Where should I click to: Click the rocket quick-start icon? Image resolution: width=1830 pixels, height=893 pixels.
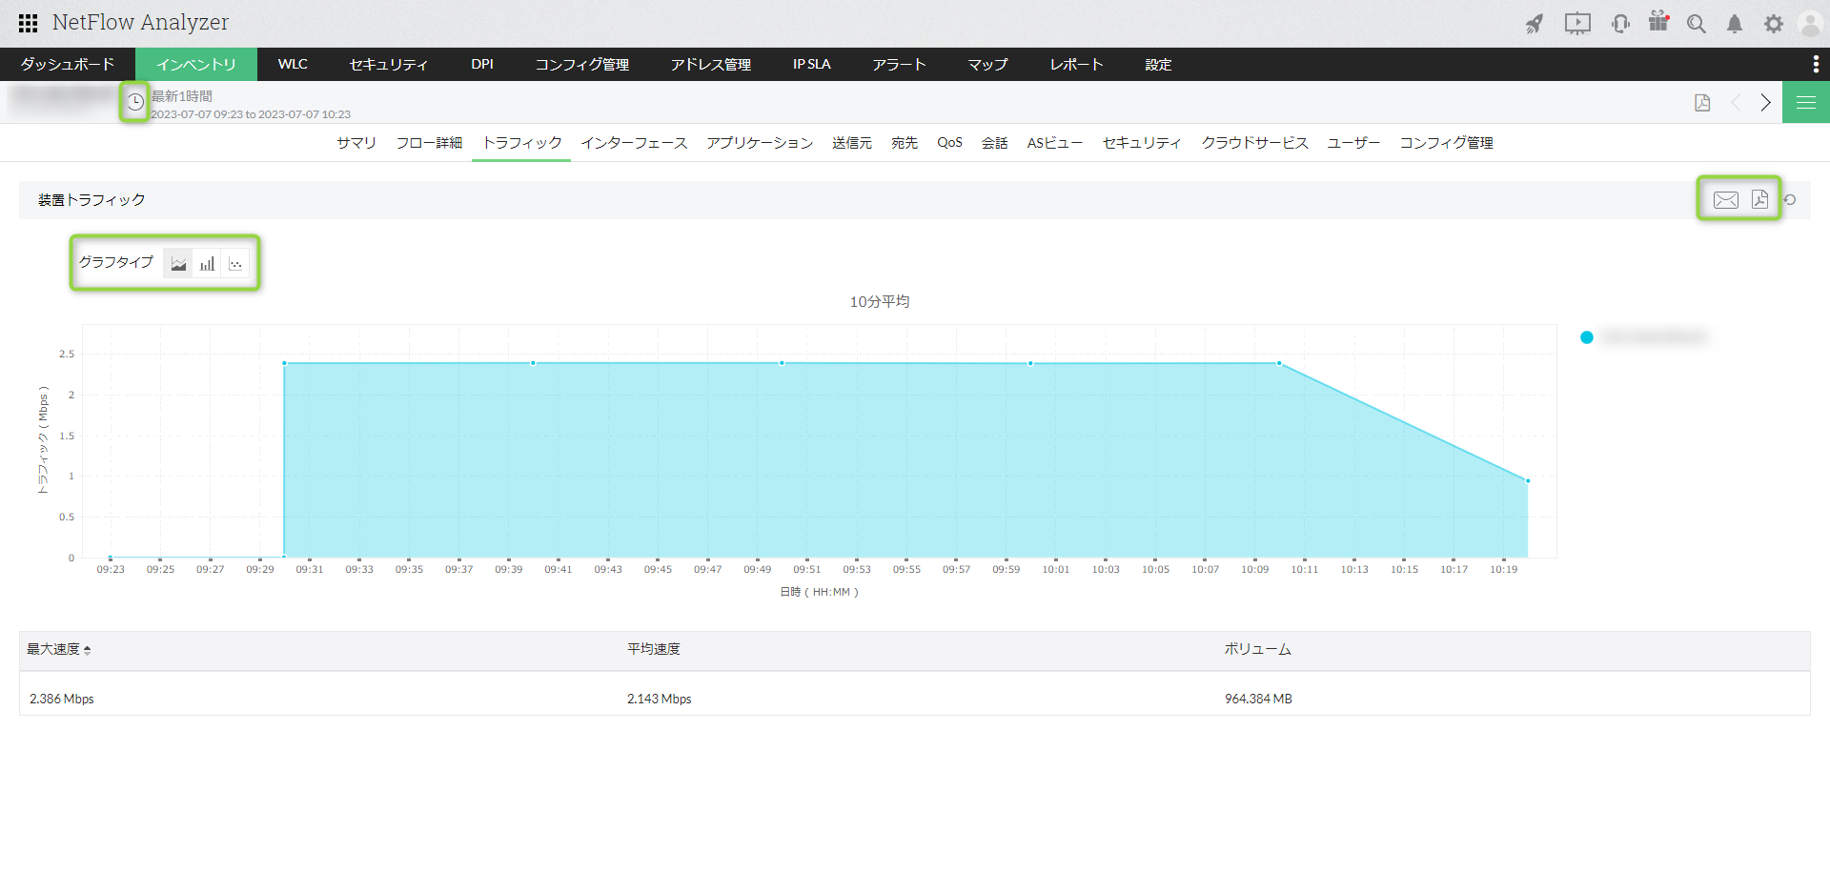tap(1534, 24)
